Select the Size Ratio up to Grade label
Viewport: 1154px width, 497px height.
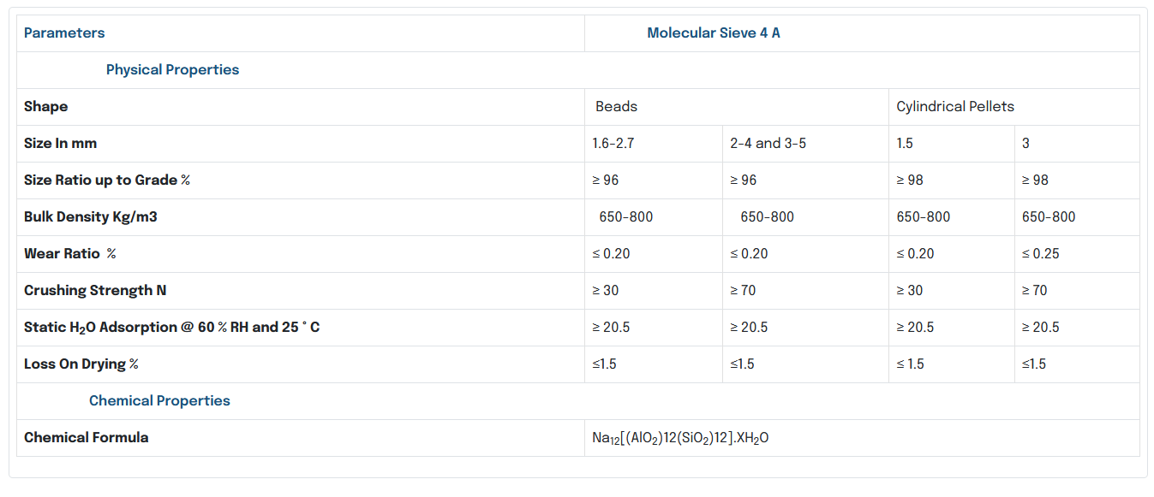coord(106,180)
